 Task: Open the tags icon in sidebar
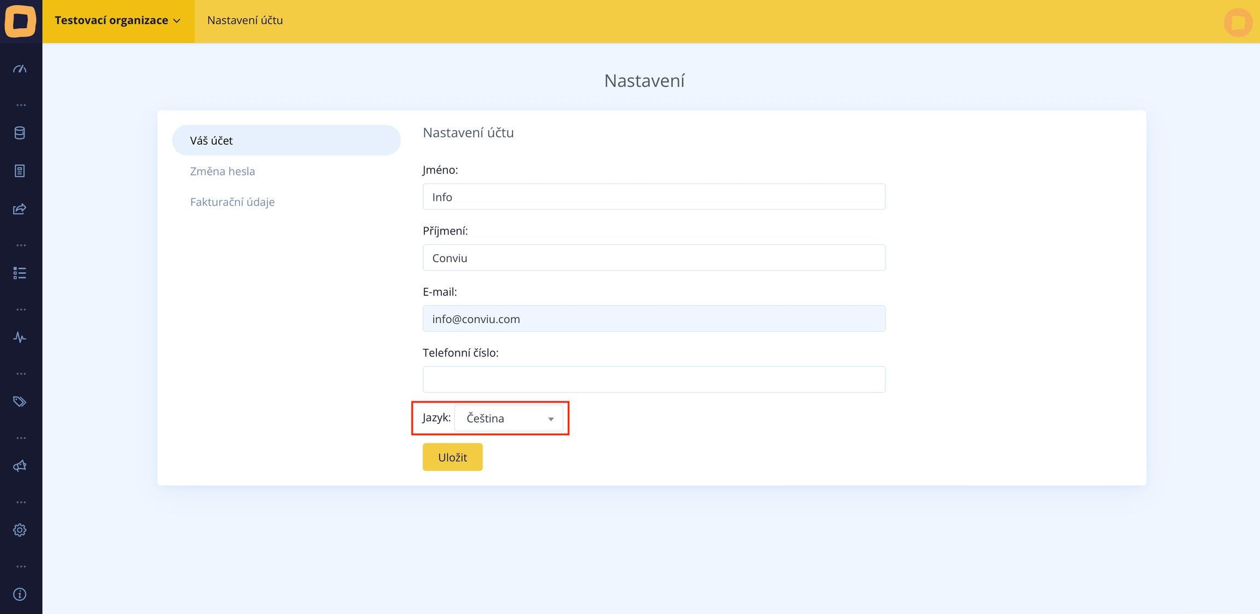coord(20,402)
